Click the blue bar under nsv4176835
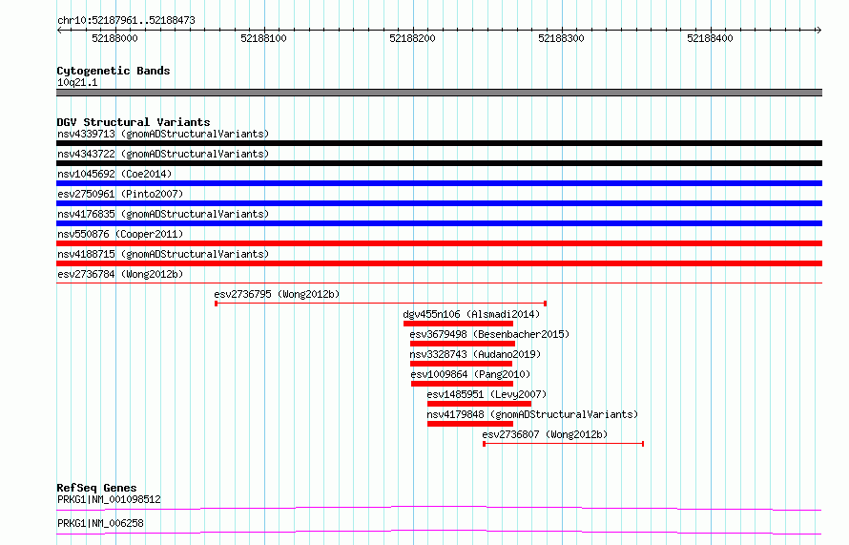This screenshot has height=545, width=849. 439,223
